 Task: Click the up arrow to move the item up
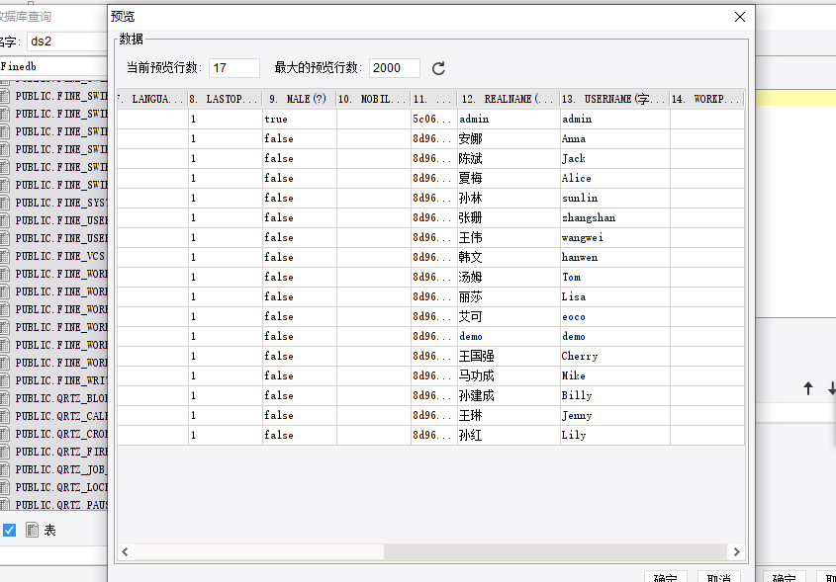[x=808, y=388]
